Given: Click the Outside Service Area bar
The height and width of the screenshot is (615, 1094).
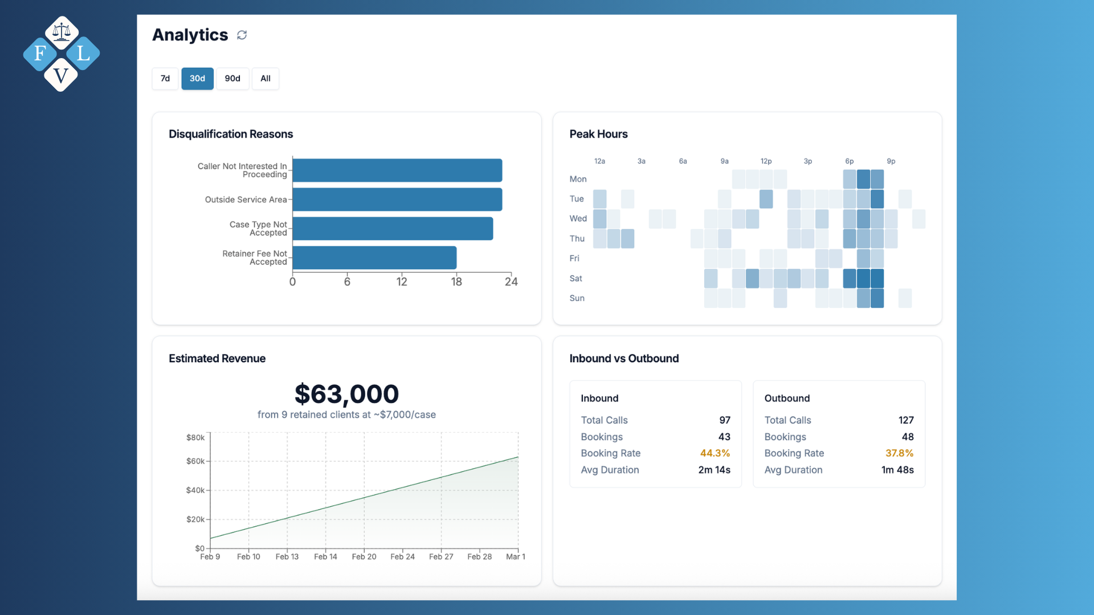Looking at the screenshot, I should (x=397, y=199).
